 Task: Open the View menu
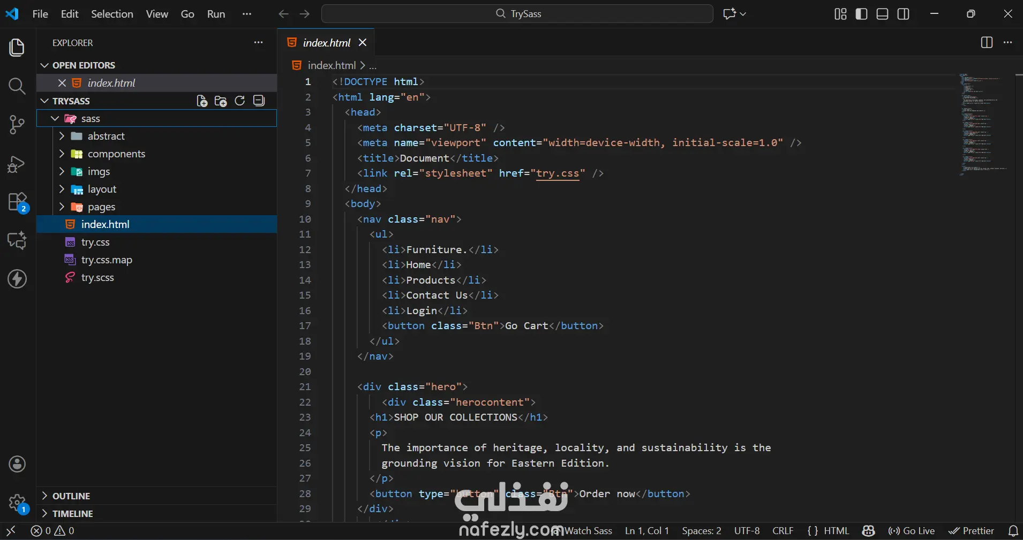click(157, 14)
